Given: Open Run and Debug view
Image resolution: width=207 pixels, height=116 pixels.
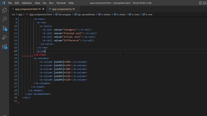Looking at the screenshot, I should (5, 37).
